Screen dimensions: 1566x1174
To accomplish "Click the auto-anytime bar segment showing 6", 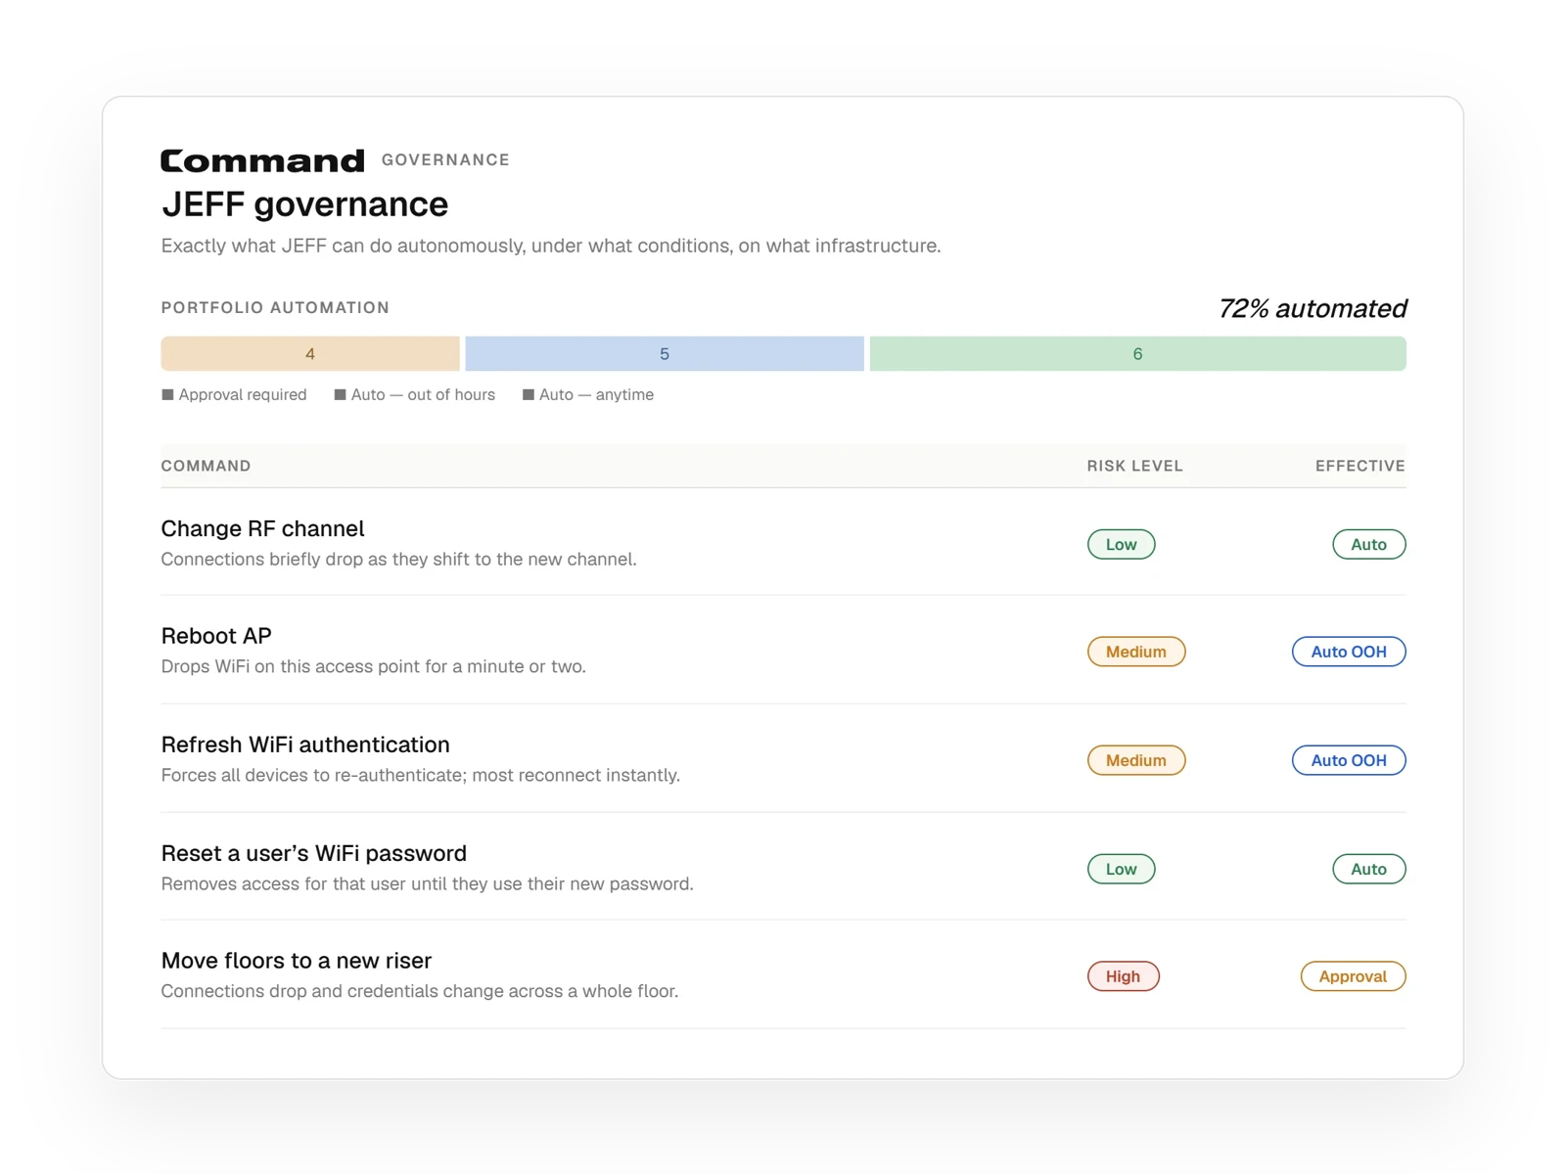I will point(1137,353).
